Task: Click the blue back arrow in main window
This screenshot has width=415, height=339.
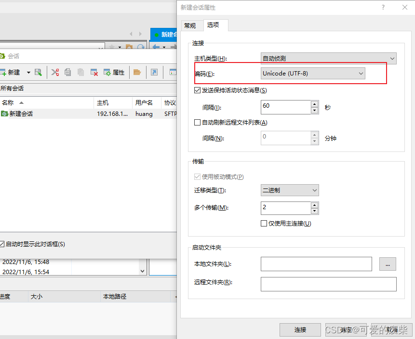Action: tap(156, 47)
